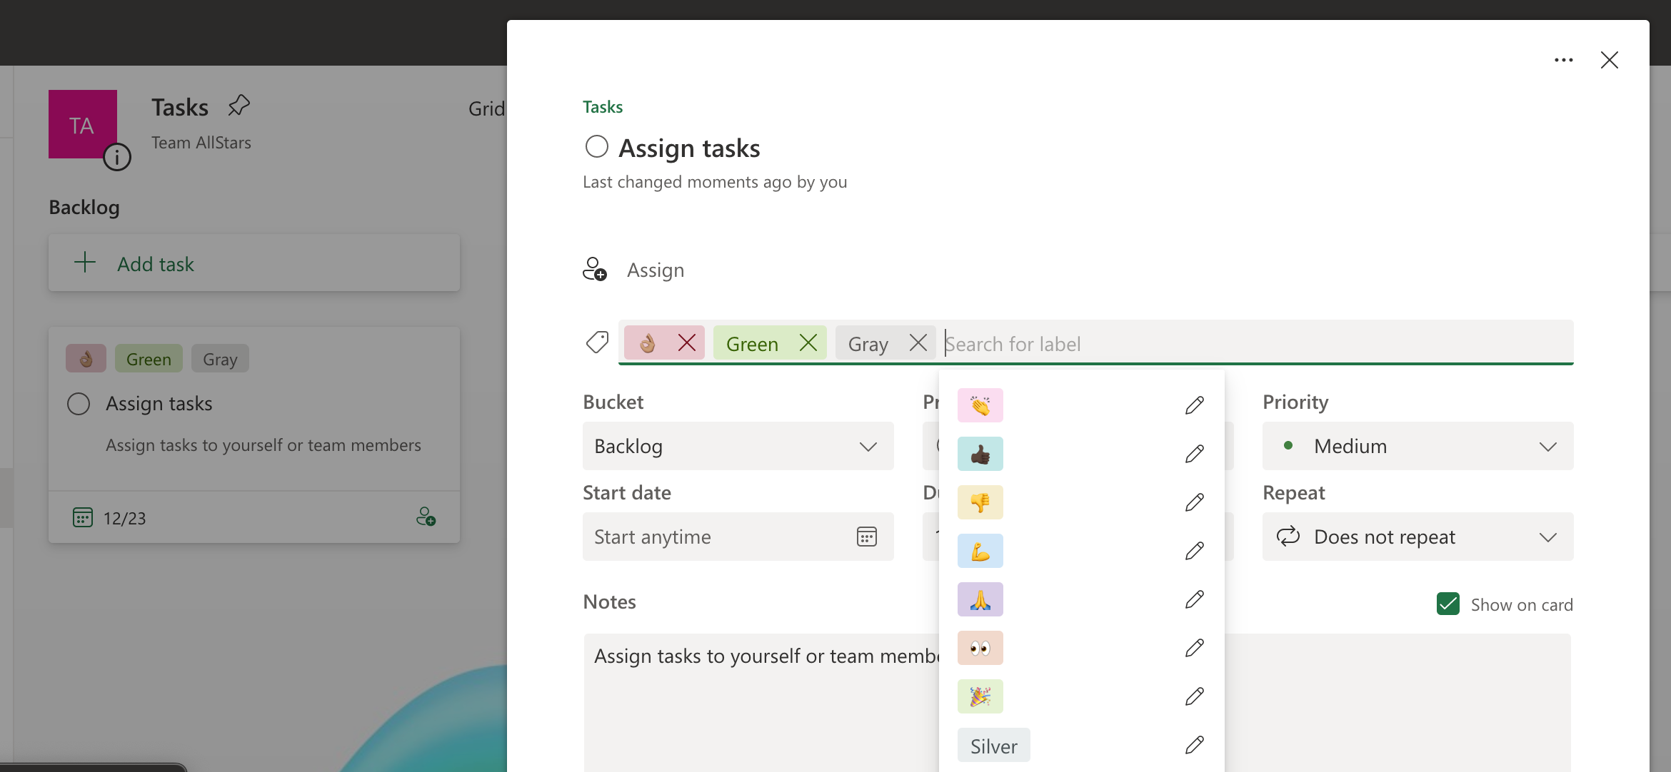Open the three-dots more options menu

click(x=1563, y=60)
